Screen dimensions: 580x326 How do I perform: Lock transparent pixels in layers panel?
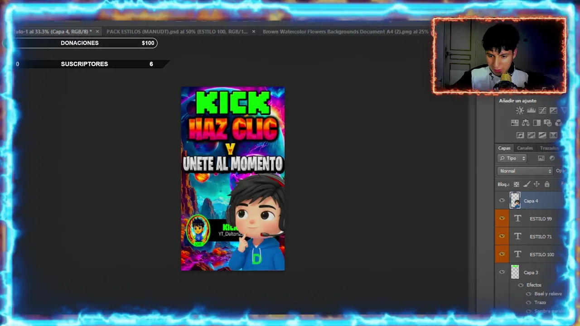coord(516,184)
